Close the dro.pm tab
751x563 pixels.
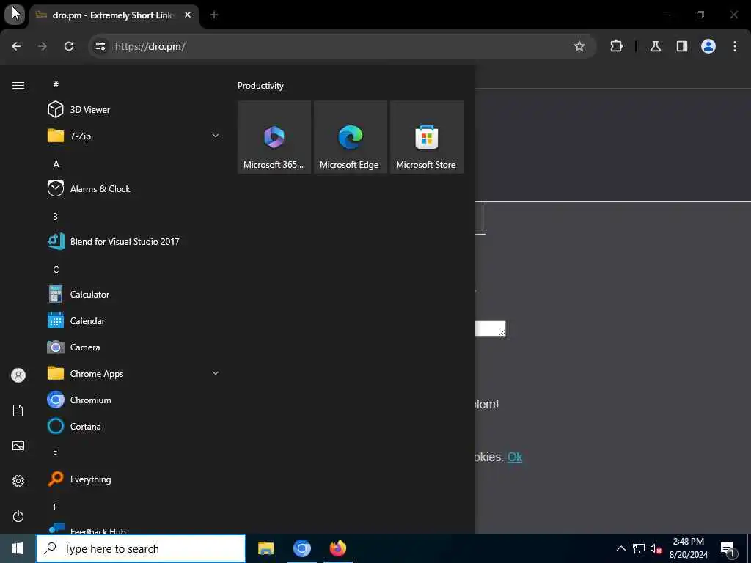coord(188,15)
